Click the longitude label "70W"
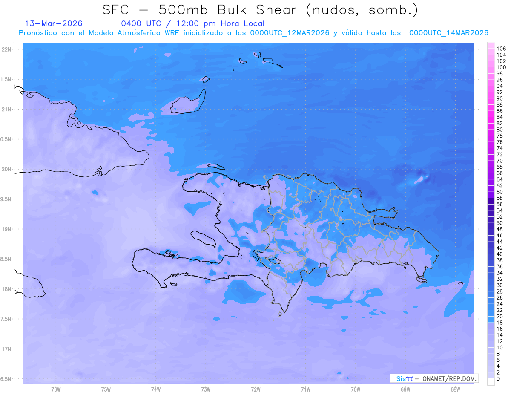This screenshot has height=395, width=511. tap(356, 389)
